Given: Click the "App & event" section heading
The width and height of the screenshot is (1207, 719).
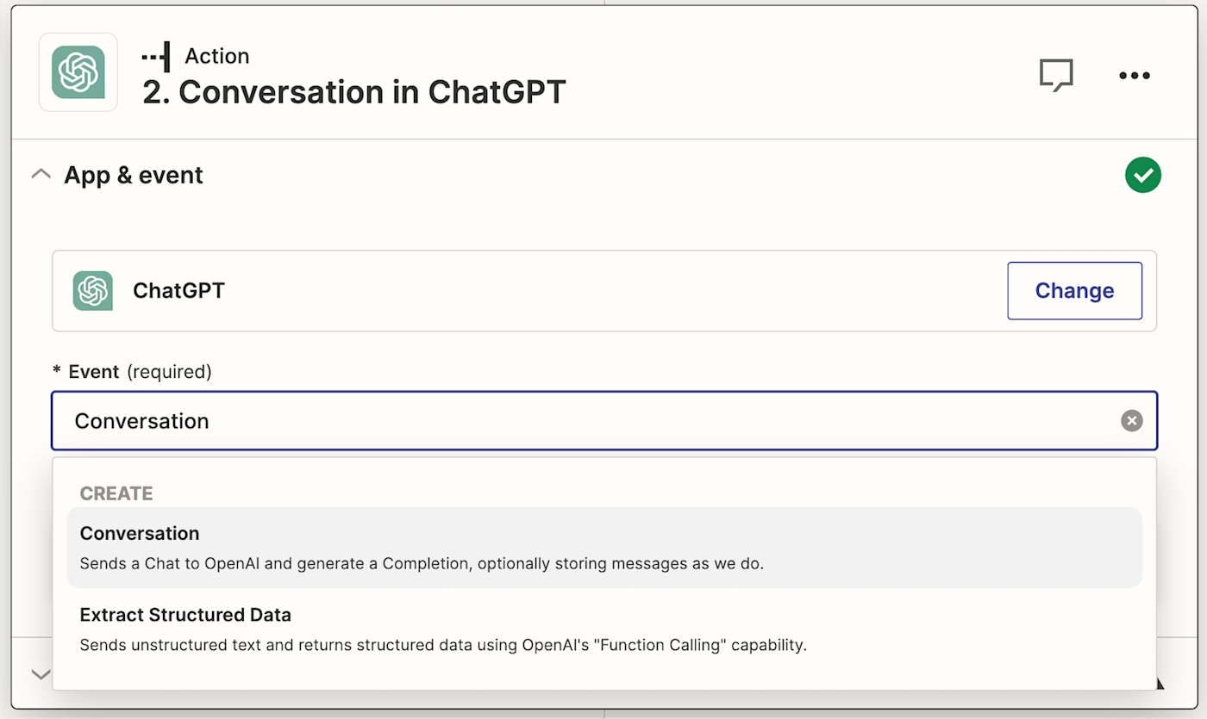Looking at the screenshot, I should pyautogui.click(x=134, y=175).
